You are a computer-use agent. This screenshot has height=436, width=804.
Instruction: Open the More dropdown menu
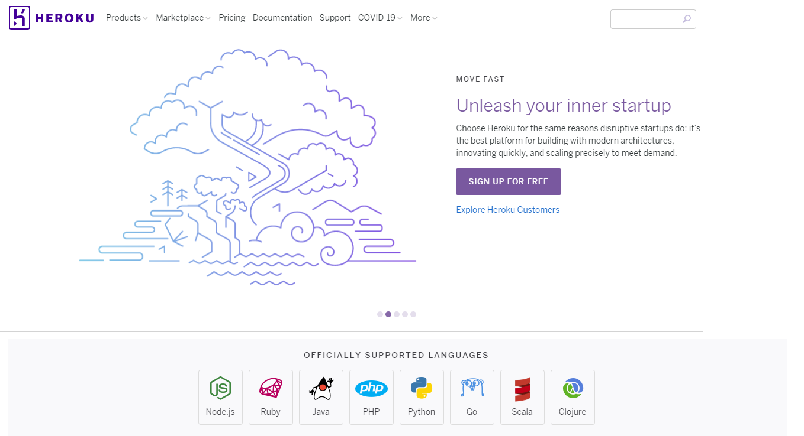pos(423,18)
